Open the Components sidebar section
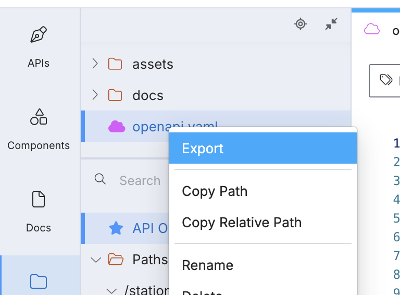The height and width of the screenshot is (295, 400). click(x=39, y=117)
